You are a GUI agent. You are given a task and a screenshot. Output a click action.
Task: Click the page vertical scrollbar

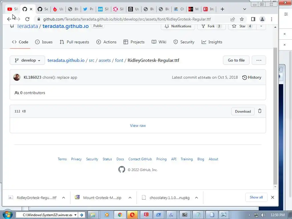(275, 115)
